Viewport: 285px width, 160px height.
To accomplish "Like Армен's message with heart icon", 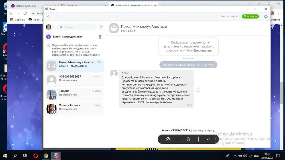I will (198, 89).
